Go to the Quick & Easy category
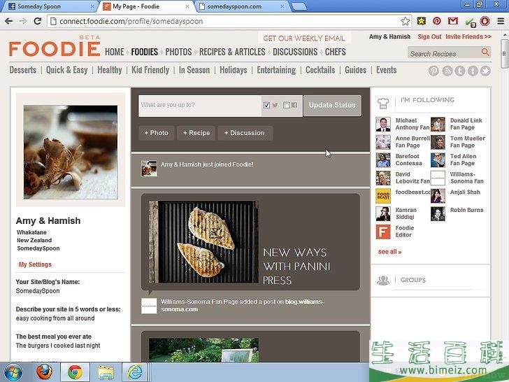 click(x=67, y=70)
